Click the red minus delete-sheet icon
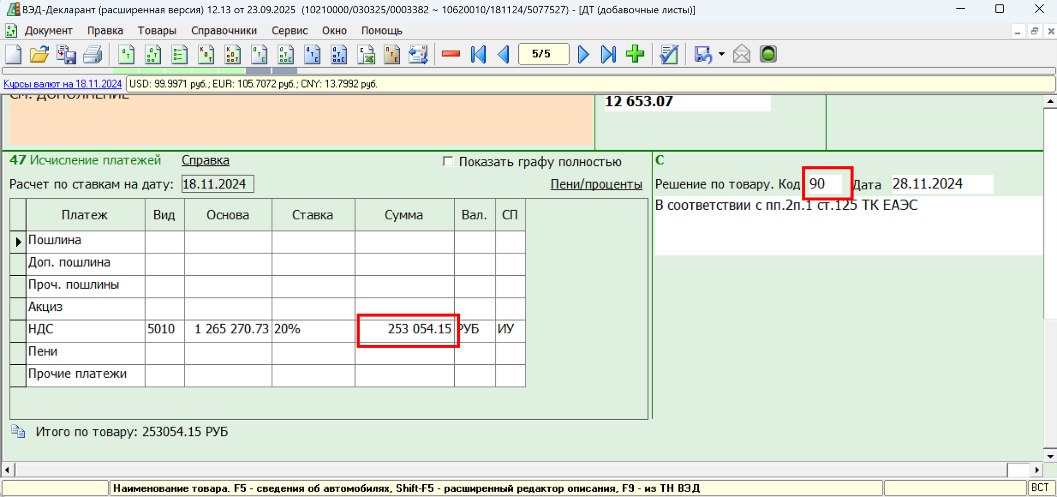The height and width of the screenshot is (497, 1057). tap(451, 54)
